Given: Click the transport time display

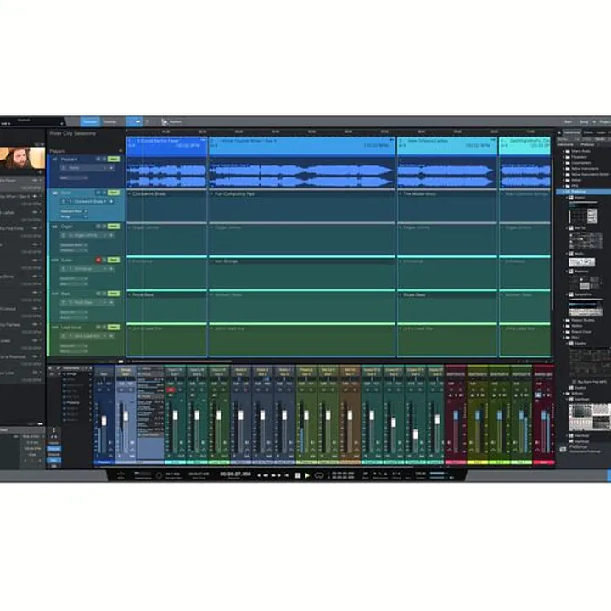Looking at the screenshot, I should point(235,474).
